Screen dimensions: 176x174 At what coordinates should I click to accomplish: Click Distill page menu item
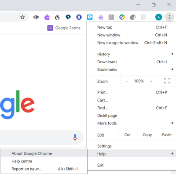coord(132,116)
